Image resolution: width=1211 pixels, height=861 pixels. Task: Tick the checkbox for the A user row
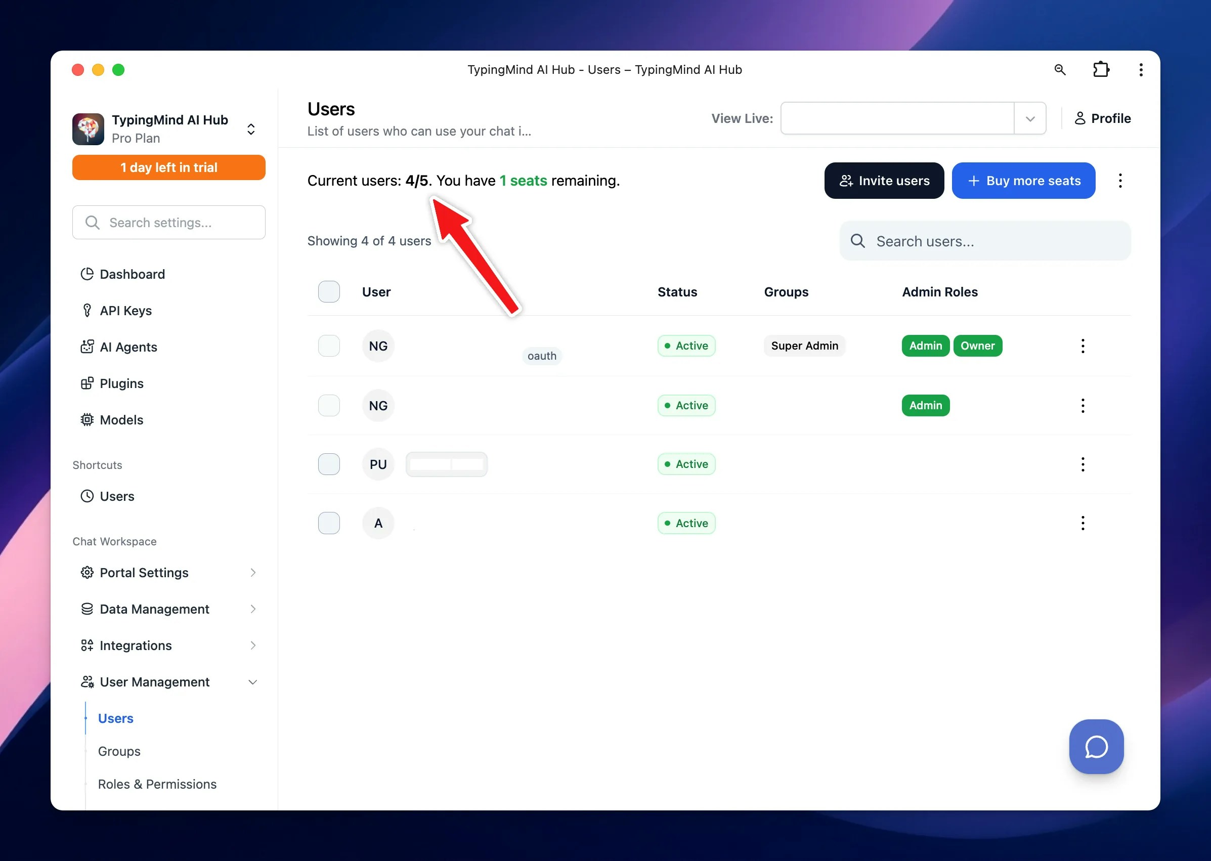tap(329, 523)
